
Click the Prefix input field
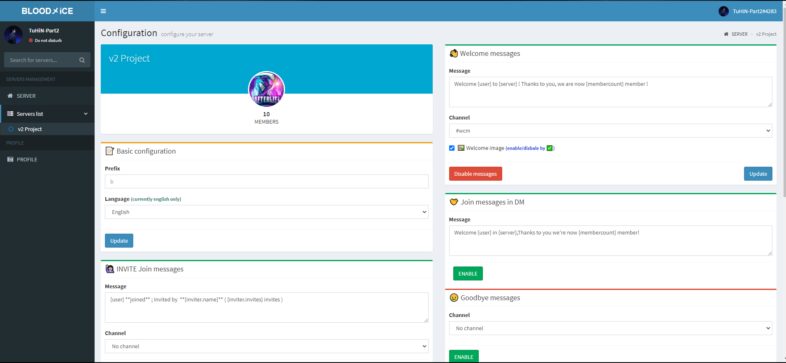[267, 181]
